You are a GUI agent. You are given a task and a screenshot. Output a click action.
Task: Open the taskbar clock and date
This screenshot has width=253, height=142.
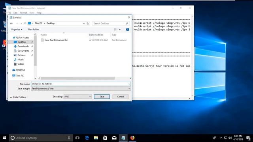pyautogui.click(x=238, y=138)
